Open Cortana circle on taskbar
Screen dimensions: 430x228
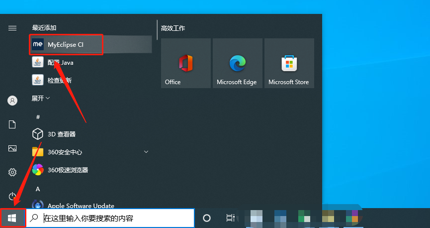point(207,218)
